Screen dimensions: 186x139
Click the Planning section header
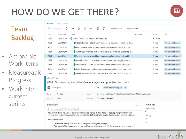point(150,105)
